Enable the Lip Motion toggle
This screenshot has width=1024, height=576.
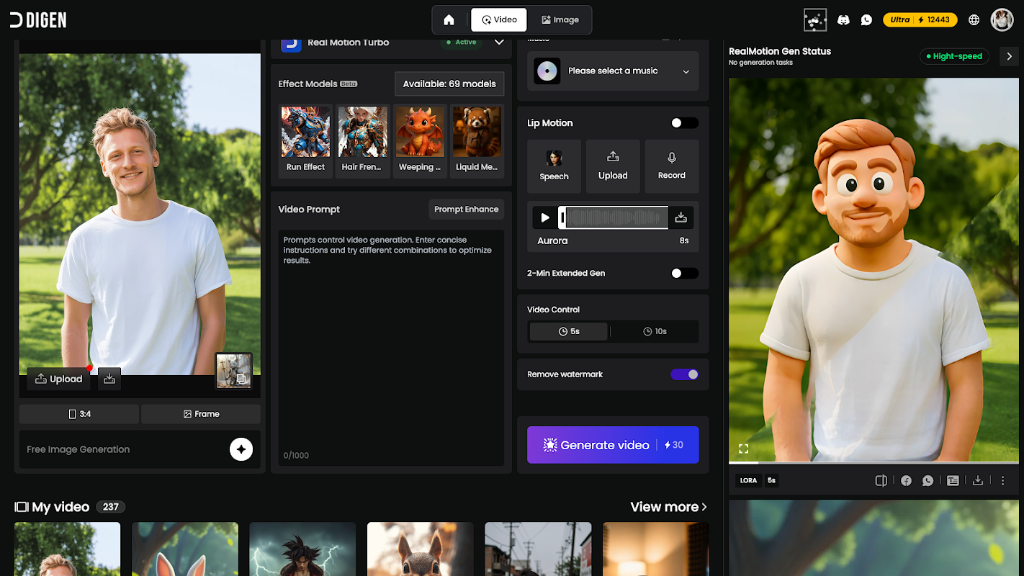[x=685, y=123]
